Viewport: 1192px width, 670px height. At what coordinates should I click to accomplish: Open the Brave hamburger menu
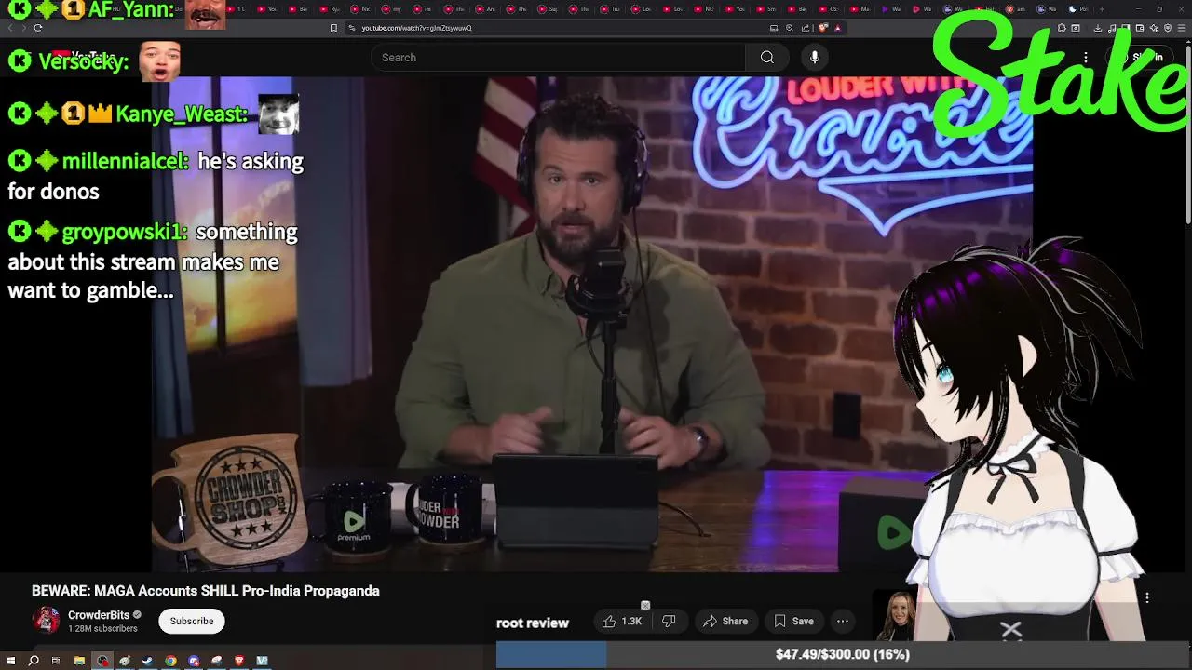[x=1182, y=28]
